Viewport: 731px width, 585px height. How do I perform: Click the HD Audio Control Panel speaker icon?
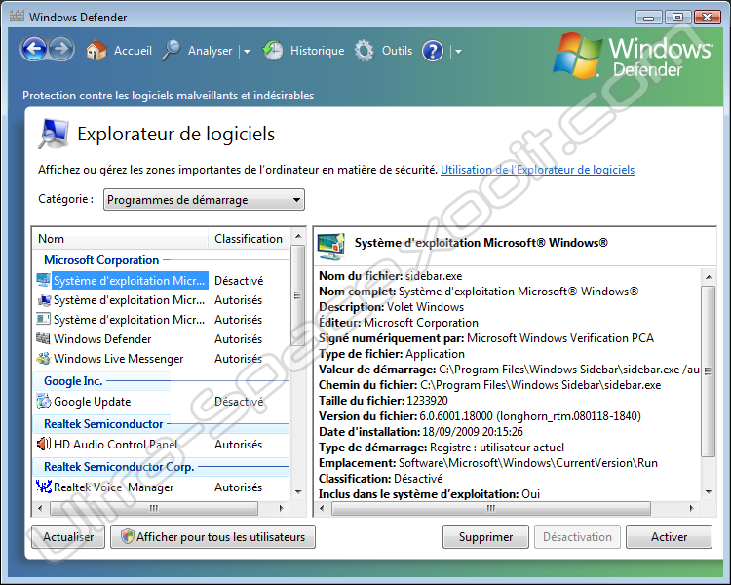pos(43,444)
